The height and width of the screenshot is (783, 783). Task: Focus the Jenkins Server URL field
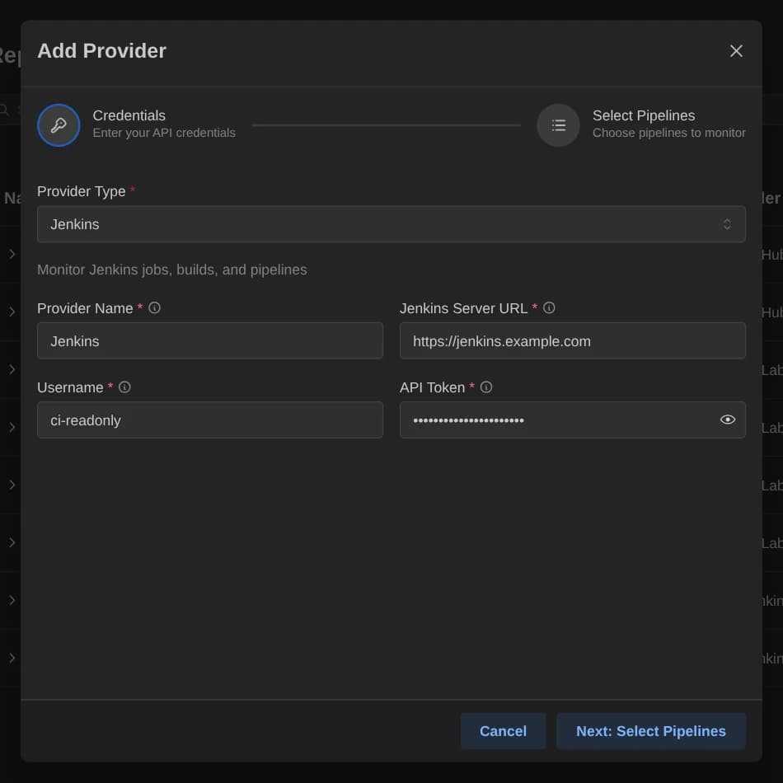pyautogui.click(x=572, y=340)
